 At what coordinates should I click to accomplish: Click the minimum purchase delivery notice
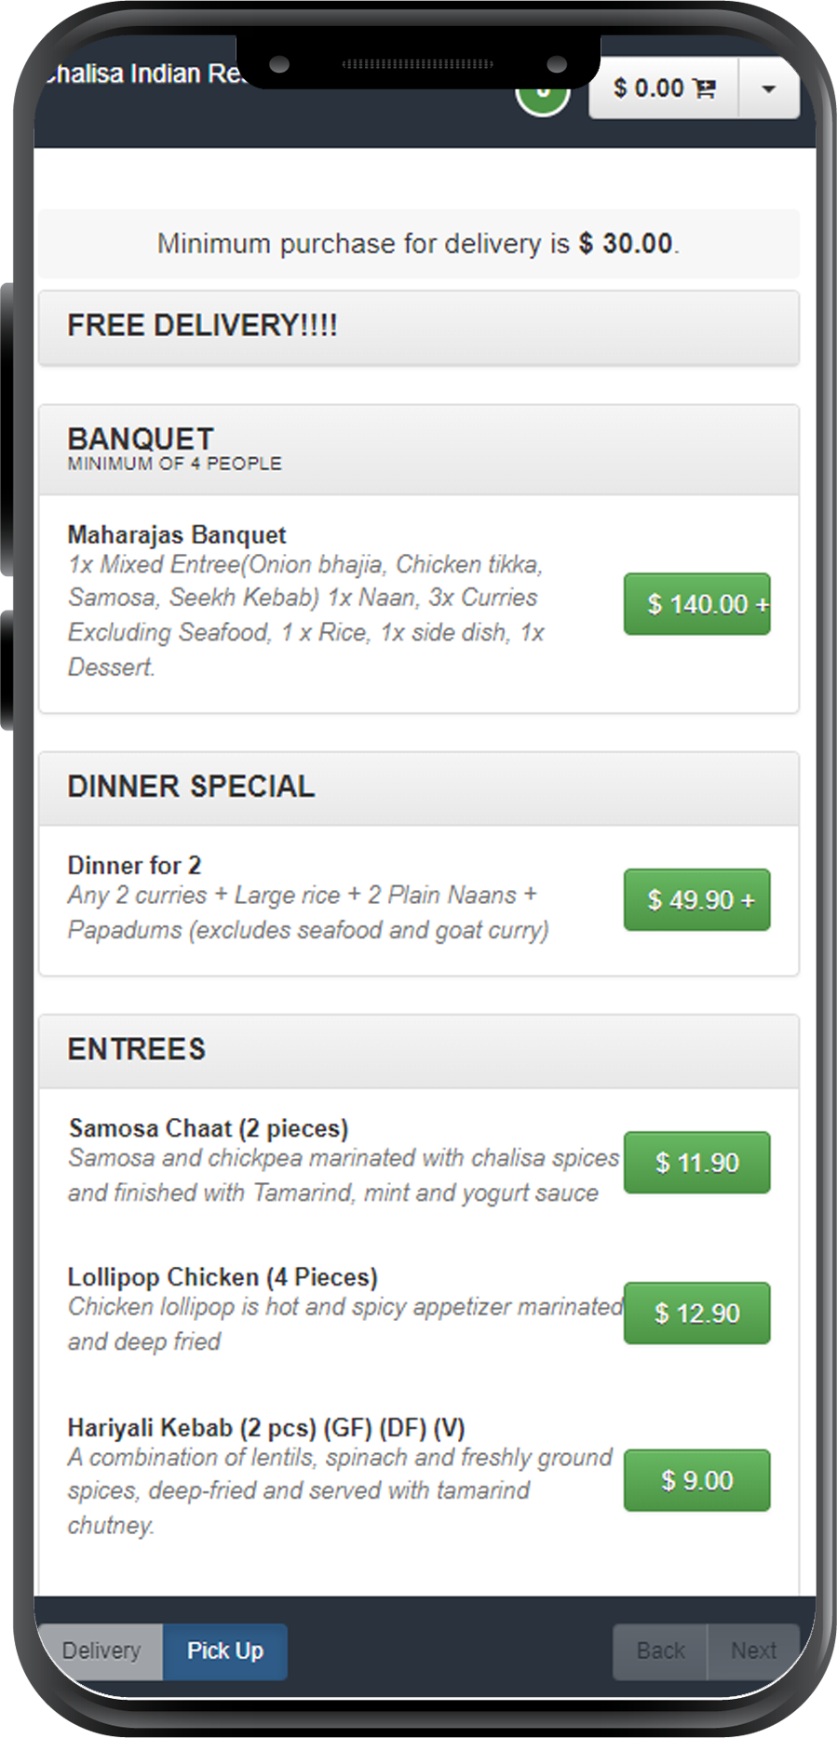pos(418,244)
